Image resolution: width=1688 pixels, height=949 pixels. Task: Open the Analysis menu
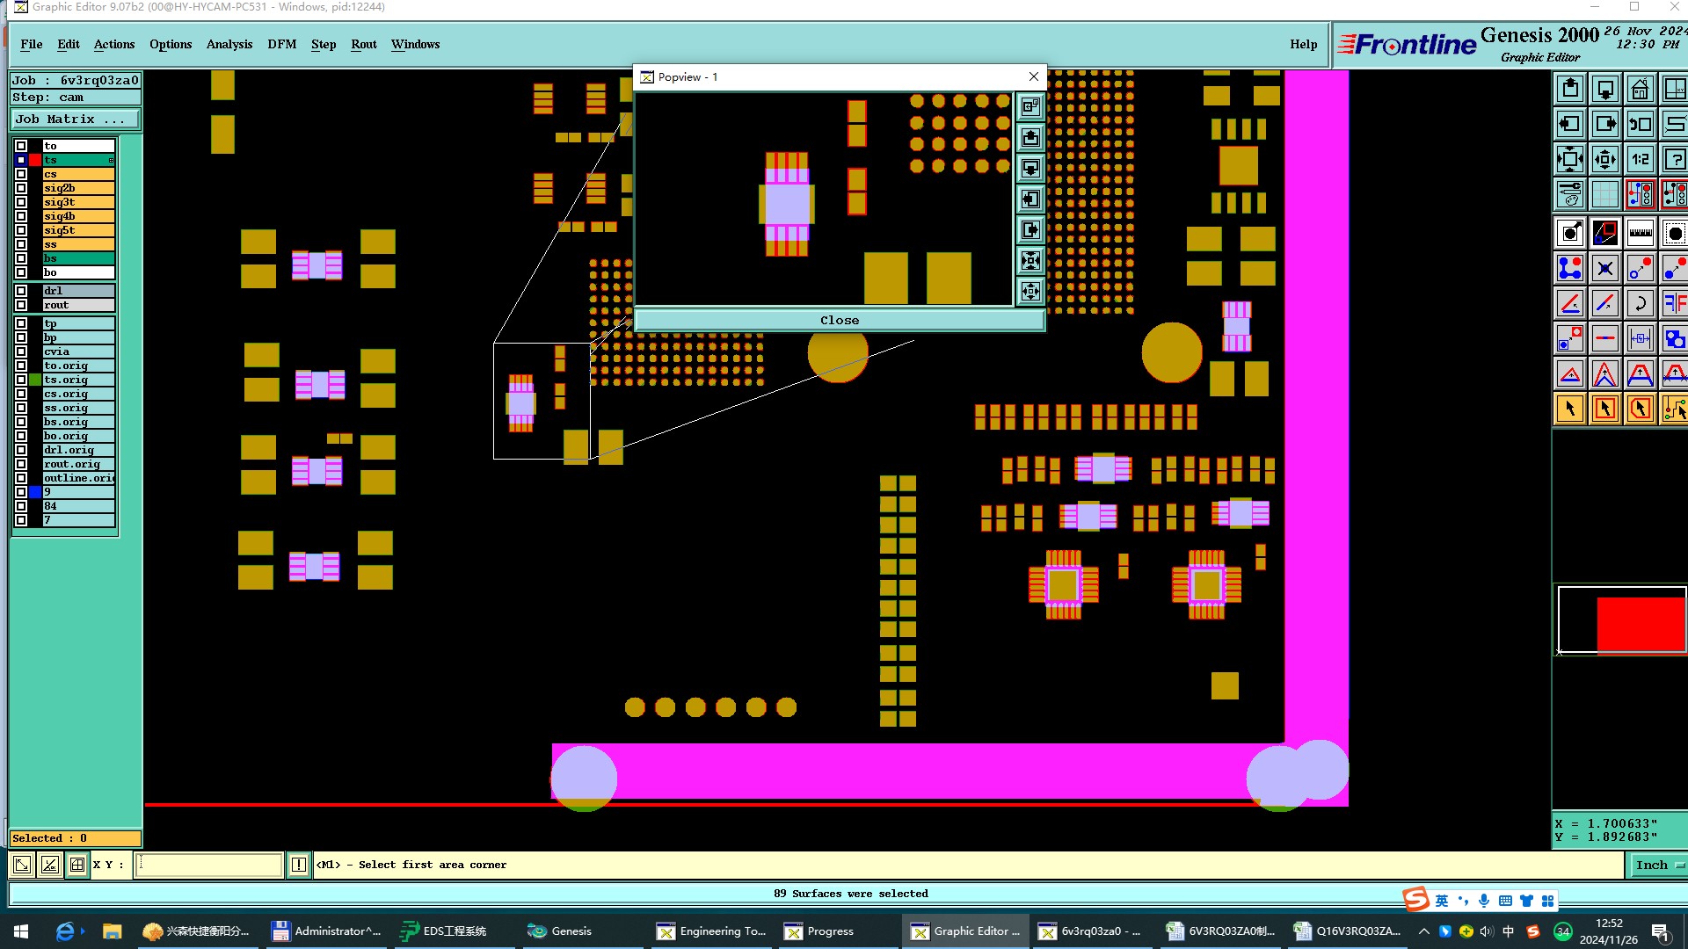coord(229,44)
